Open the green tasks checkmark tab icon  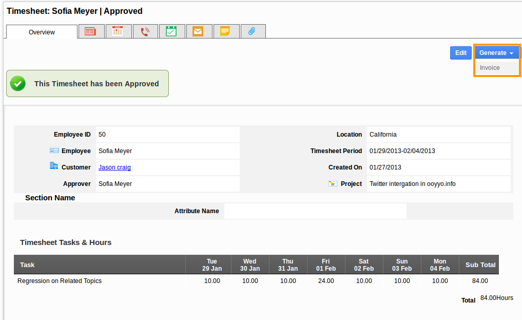[171, 32]
